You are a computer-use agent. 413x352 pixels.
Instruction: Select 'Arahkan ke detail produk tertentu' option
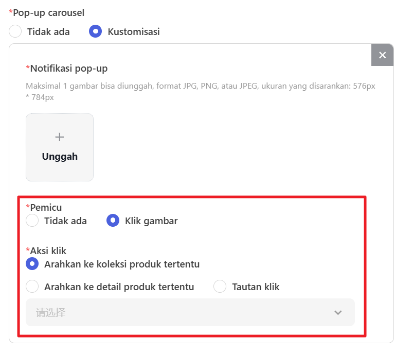pyautogui.click(x=32, y=287)
